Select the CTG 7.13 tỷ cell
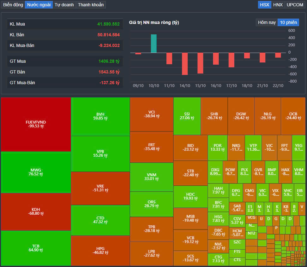Screen dimensions: 307x267 pyautogui.click(x=218, y=259)
